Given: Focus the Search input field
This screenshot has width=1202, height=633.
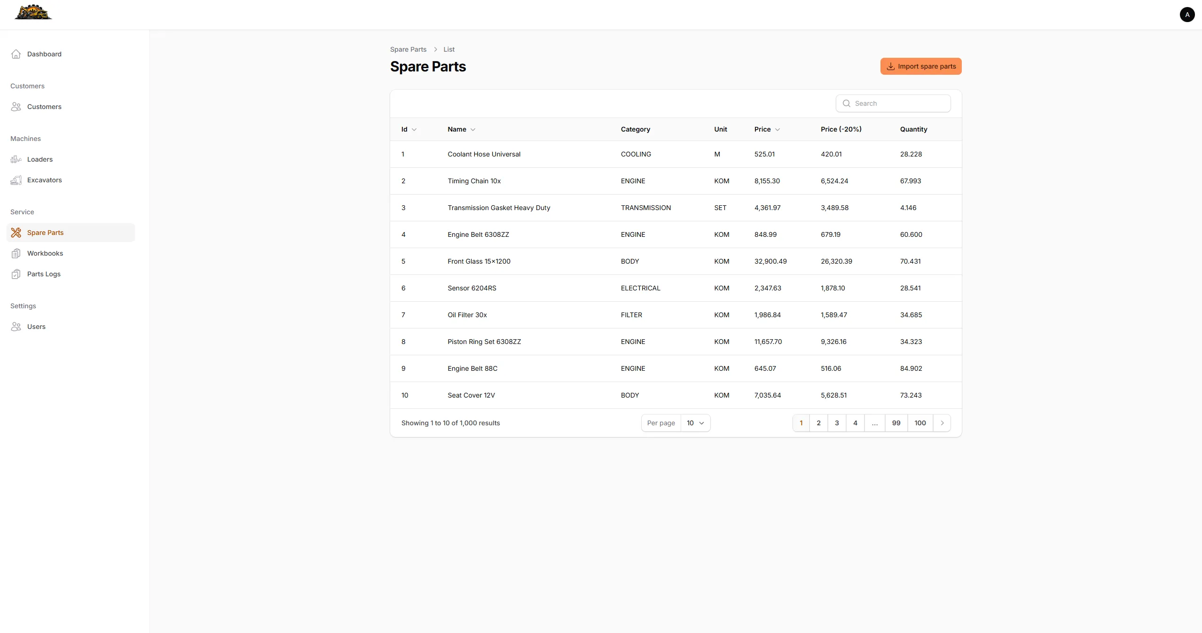Looking at the screenshot, I should (x=893, y=103).
